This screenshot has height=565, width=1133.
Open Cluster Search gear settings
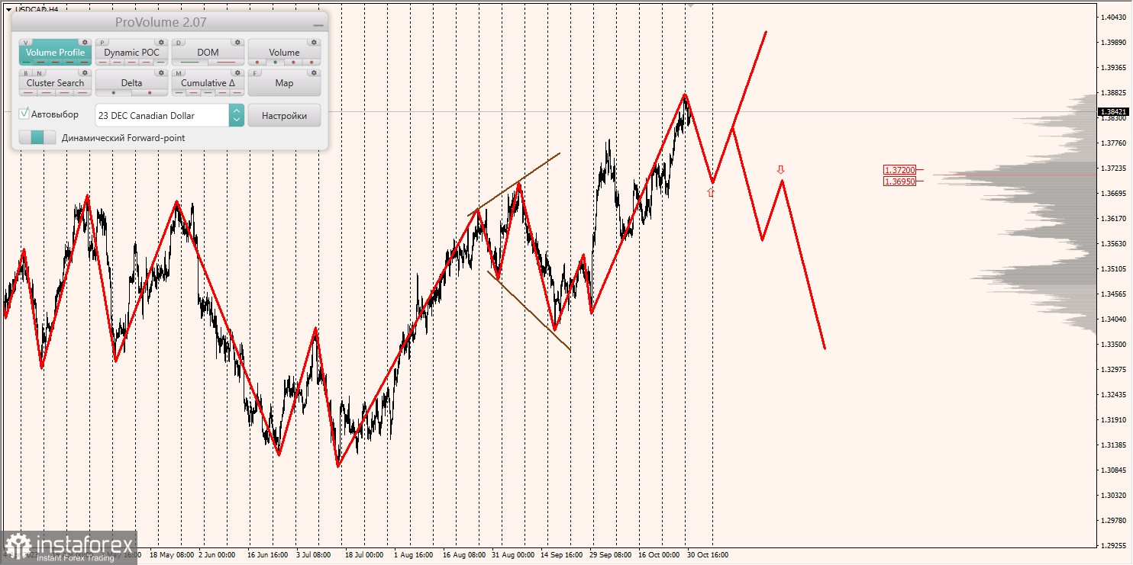point(85,72)
